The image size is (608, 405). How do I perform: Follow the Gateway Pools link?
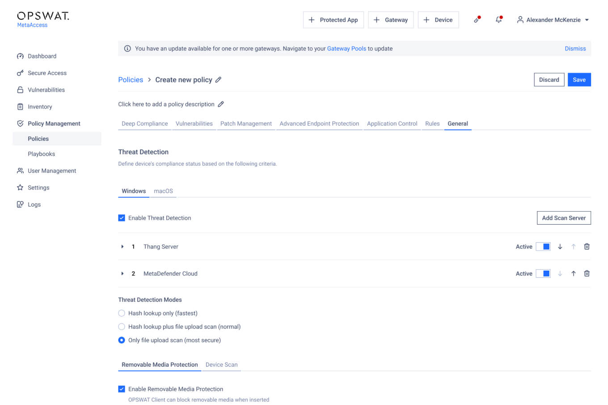coord(346,49)
